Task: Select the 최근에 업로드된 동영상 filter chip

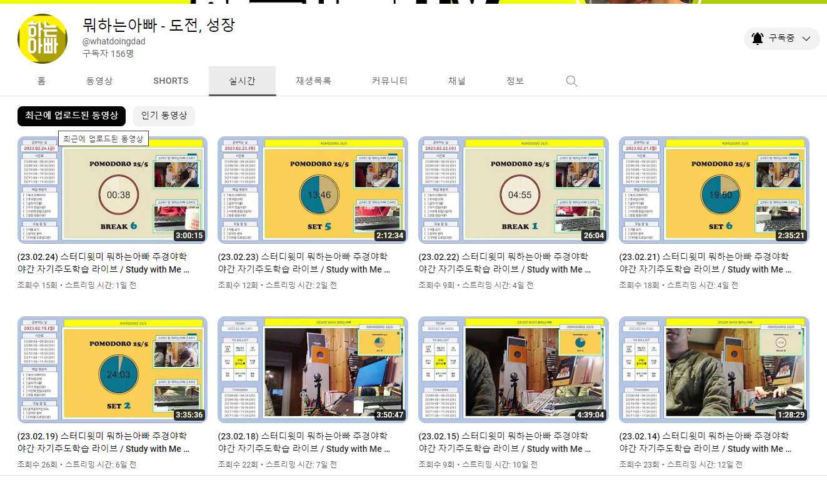Action: [71, 116]
